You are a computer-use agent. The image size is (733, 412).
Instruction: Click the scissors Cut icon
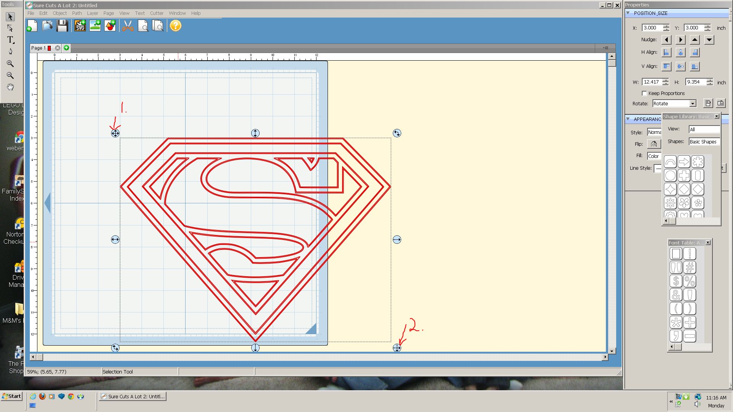[x=128, y=26]
